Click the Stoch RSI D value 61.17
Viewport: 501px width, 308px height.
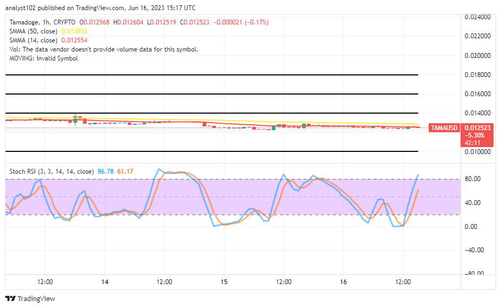(x=126, y=172)
